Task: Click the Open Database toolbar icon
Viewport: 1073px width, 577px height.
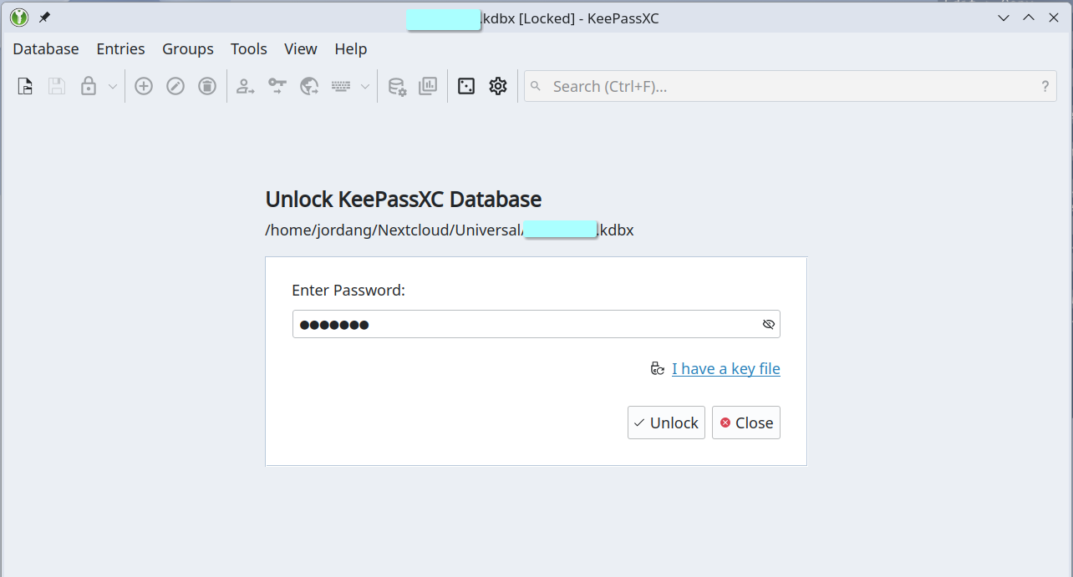Action: click(26, 86)
